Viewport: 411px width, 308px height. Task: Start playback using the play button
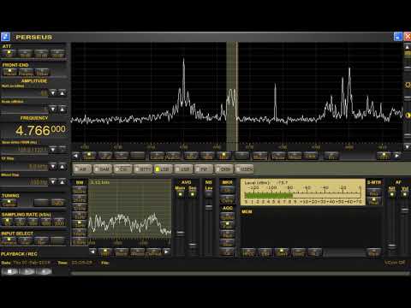27,271
